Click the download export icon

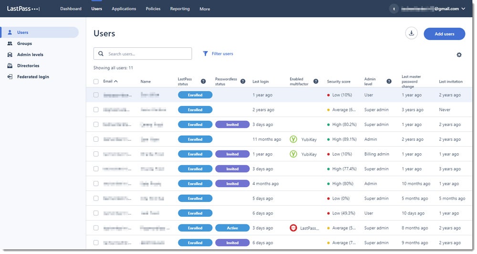point(411,33)
